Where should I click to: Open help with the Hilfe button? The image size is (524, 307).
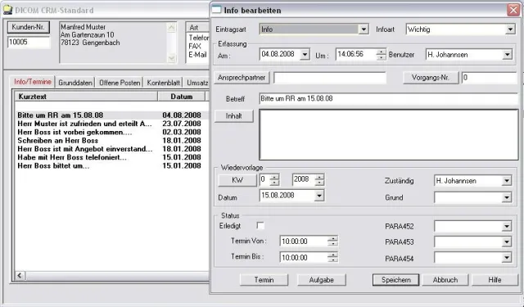click(x=495, y=280)
